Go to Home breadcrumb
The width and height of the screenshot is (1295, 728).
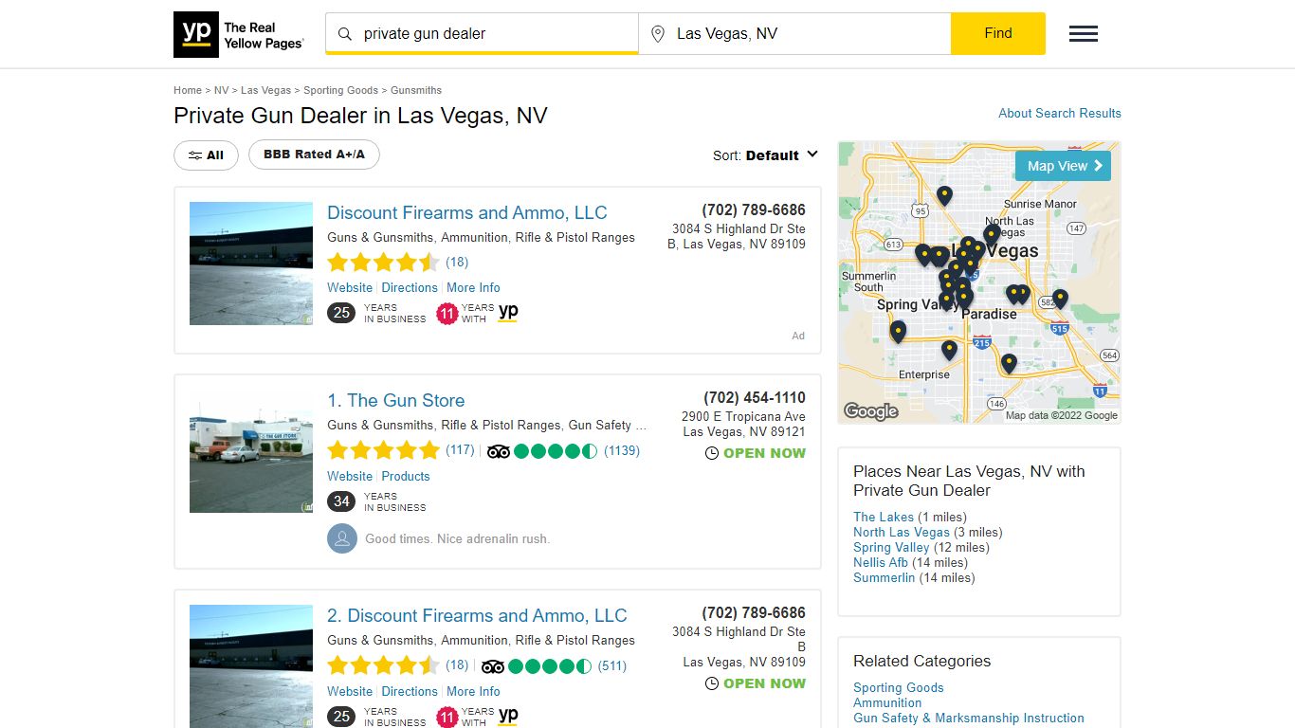pyautogui.click(x=188, y=90)
